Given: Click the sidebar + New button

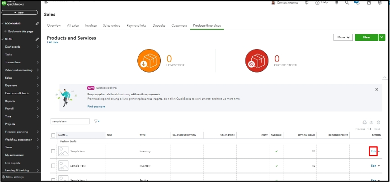Looking at the screenshot, I should (19, 13).
